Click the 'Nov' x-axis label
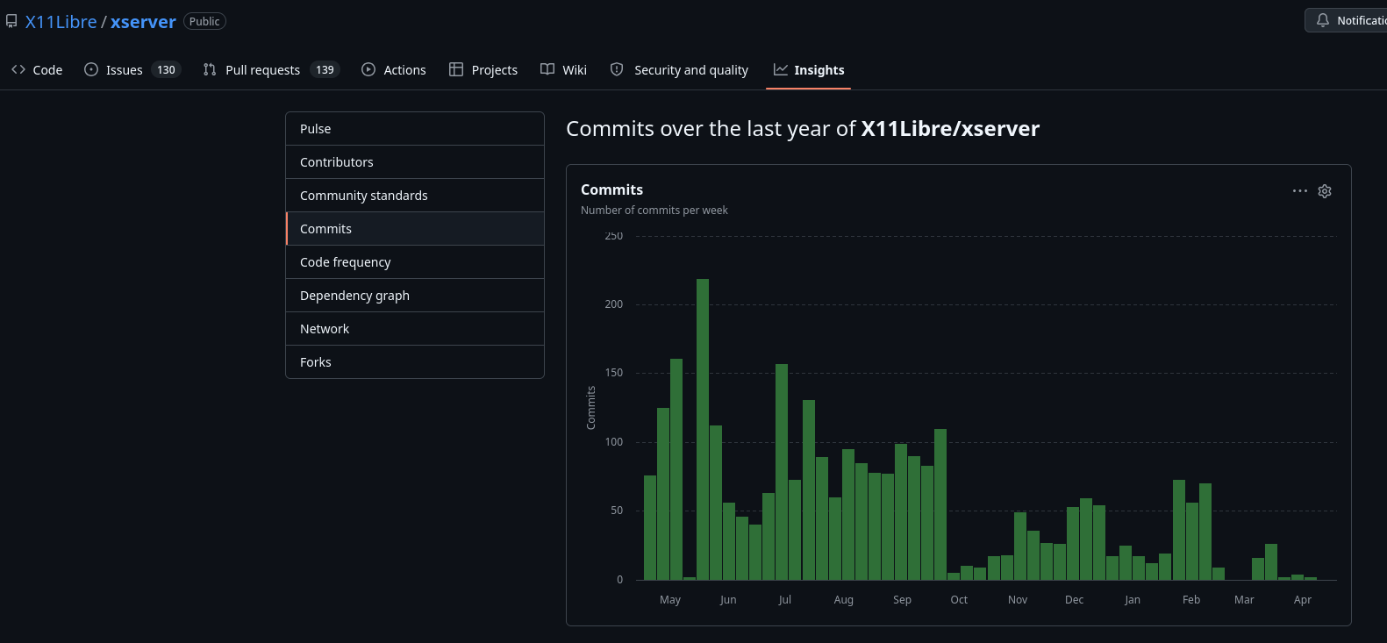This screenshot has width=1387, height=643. 1018,600
